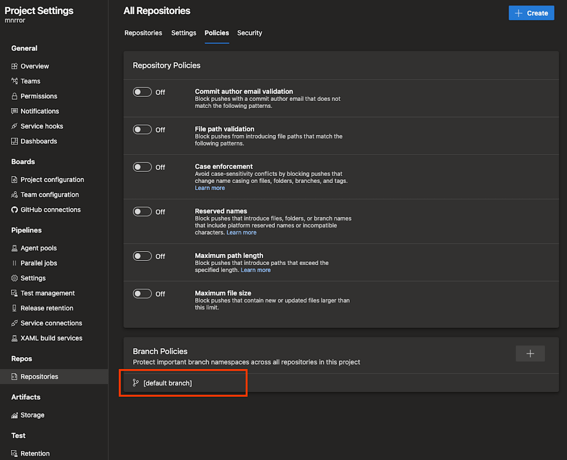Open GitHub connections page
The height and width of the screenshot is (460, 567).
point(51,209)
